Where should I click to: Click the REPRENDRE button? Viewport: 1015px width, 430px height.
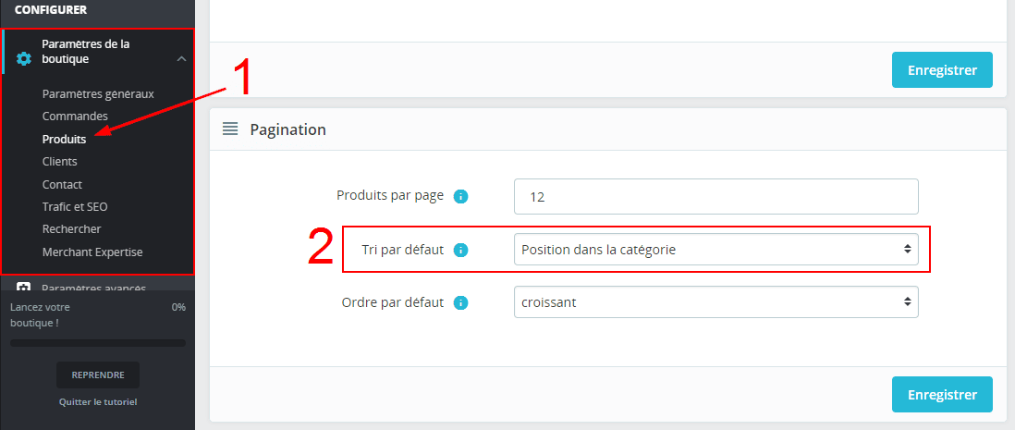[x=98, y=375]
